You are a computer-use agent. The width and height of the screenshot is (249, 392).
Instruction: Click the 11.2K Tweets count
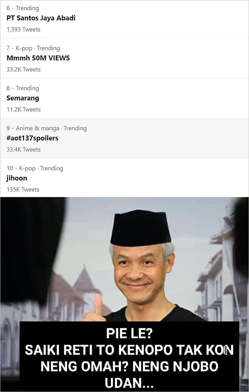tap(24, 109)
